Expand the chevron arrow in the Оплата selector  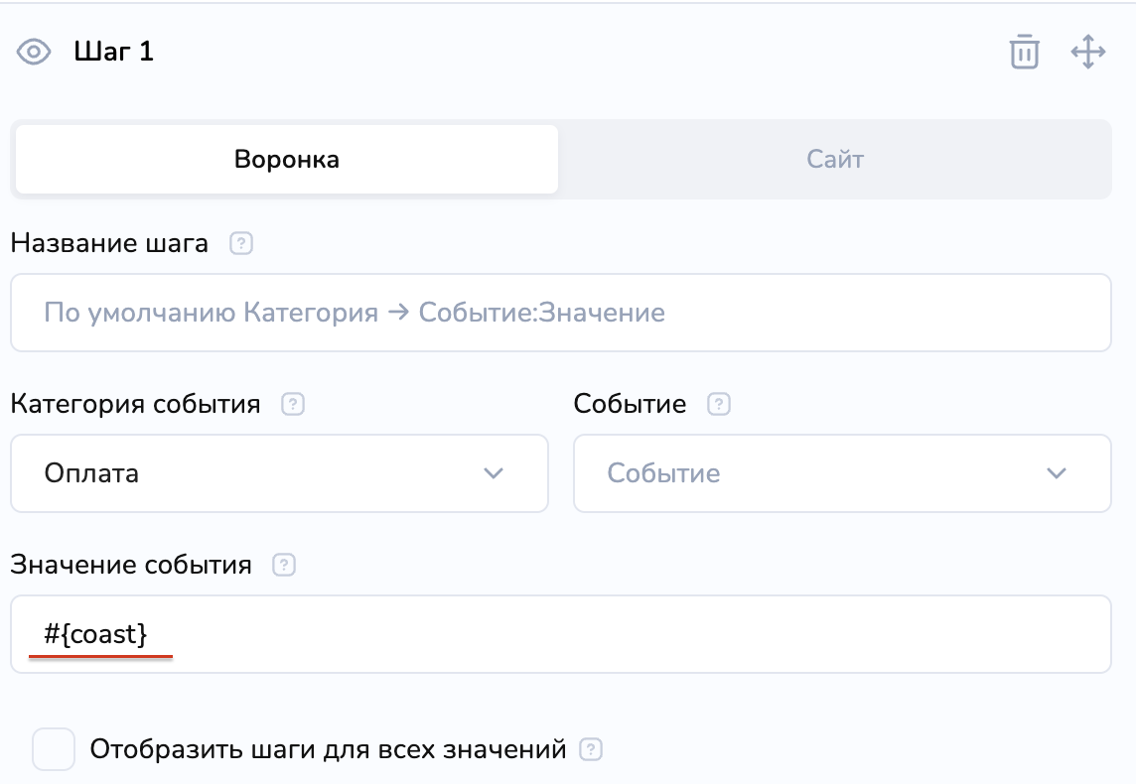[x=494, y=473]
